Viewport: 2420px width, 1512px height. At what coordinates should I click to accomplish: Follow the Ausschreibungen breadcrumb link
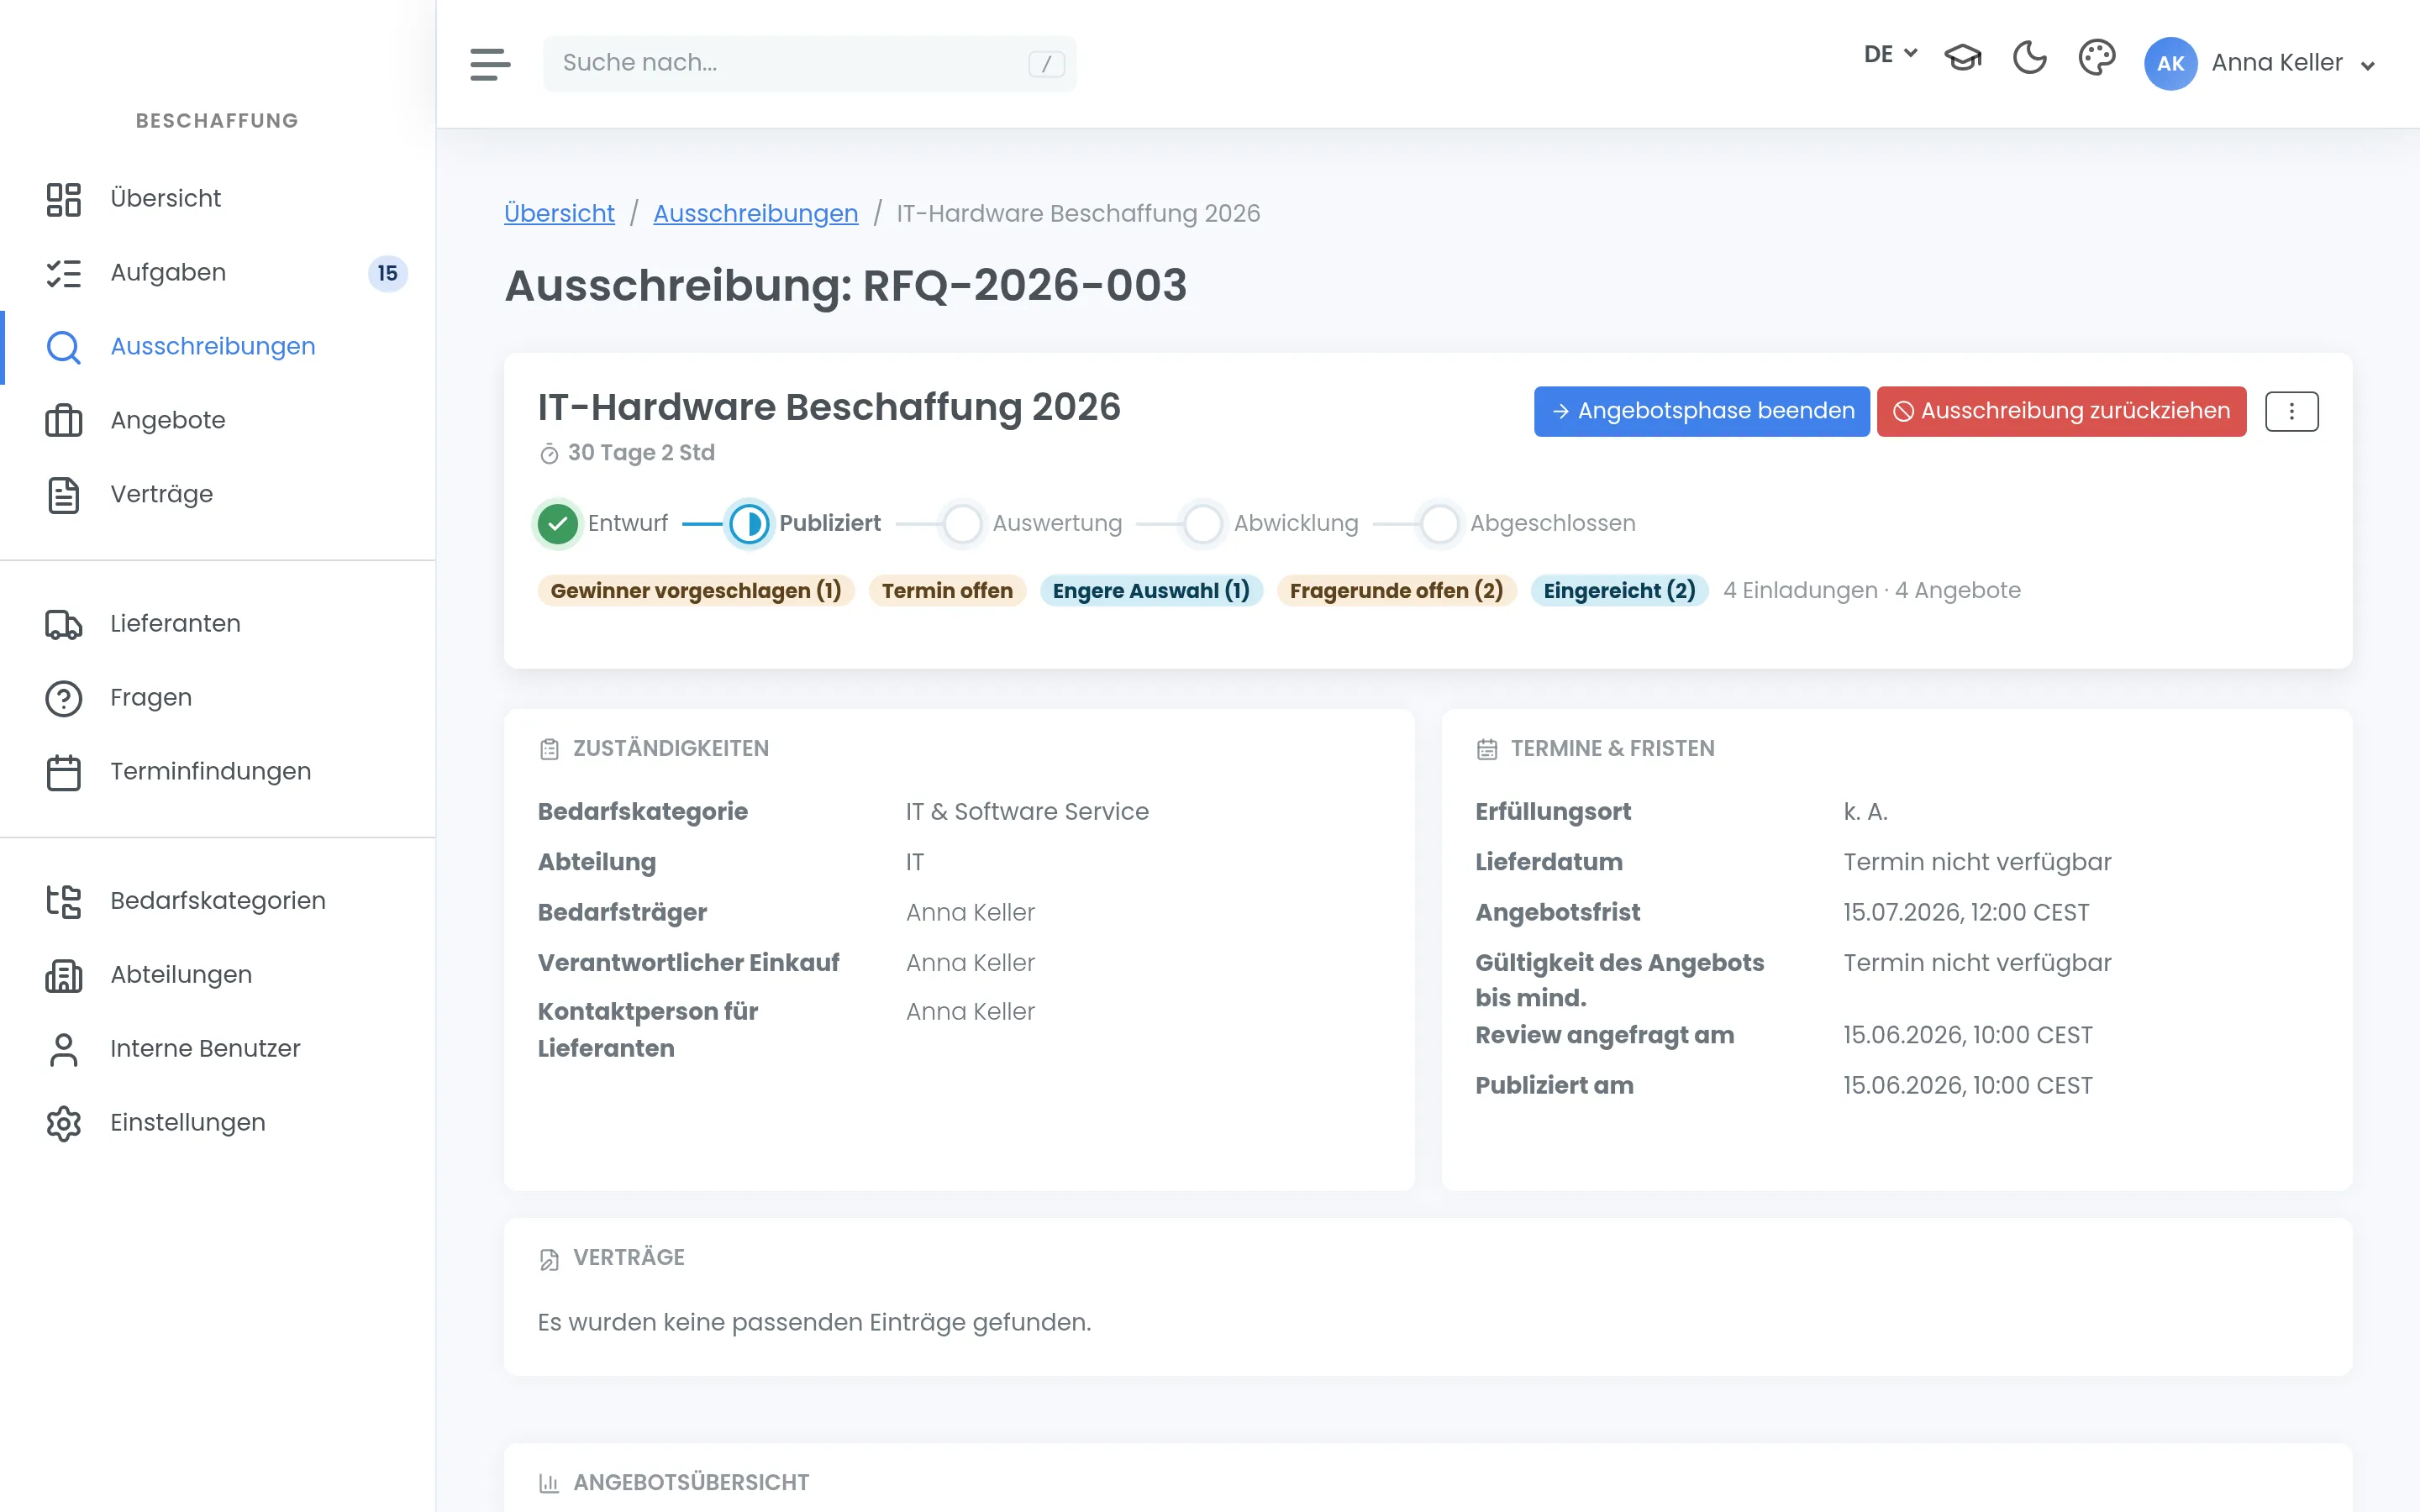tap(755, 213)
